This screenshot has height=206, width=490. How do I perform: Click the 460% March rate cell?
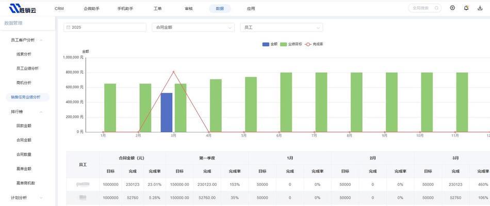(483, 185)
